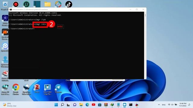
Task: Click the Microsoft Corporation copyright line
Action: 35,15
